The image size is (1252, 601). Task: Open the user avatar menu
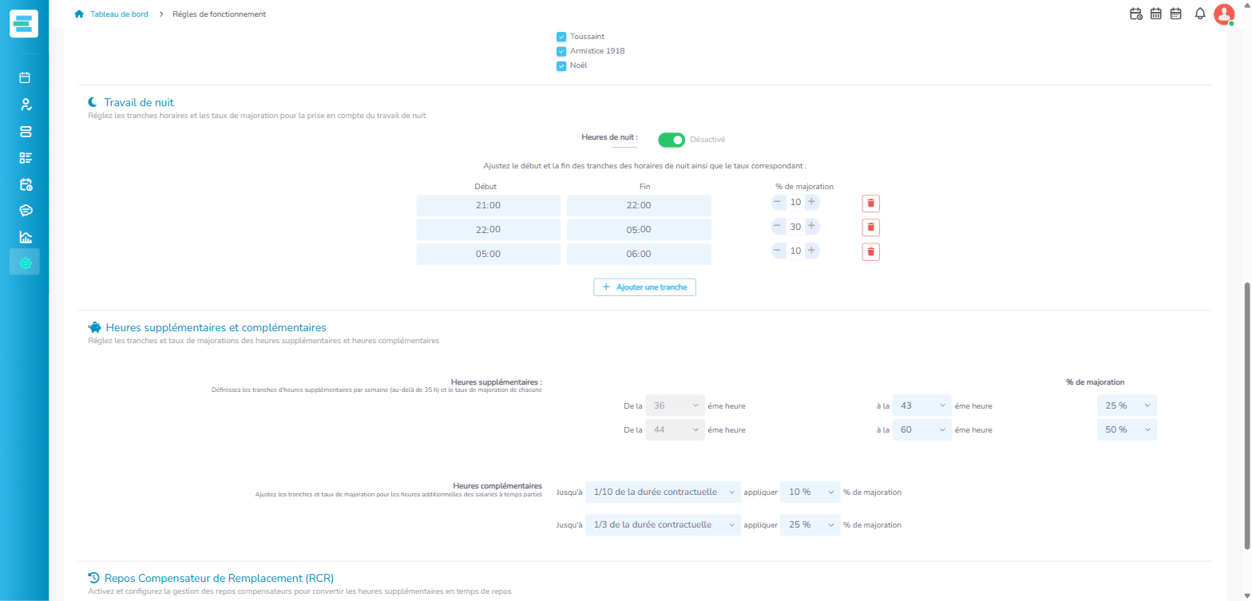coord(1223,14)
